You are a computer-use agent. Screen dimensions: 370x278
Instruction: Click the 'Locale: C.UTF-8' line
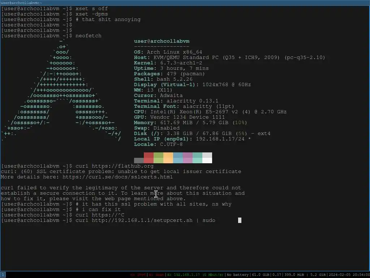pyautogui.click(x=158, y=144)
